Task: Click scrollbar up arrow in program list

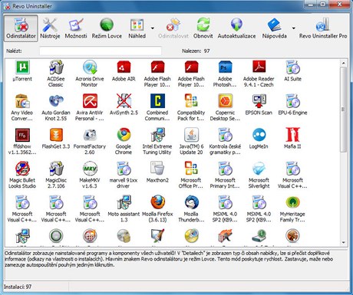Action: click(344, 63)
